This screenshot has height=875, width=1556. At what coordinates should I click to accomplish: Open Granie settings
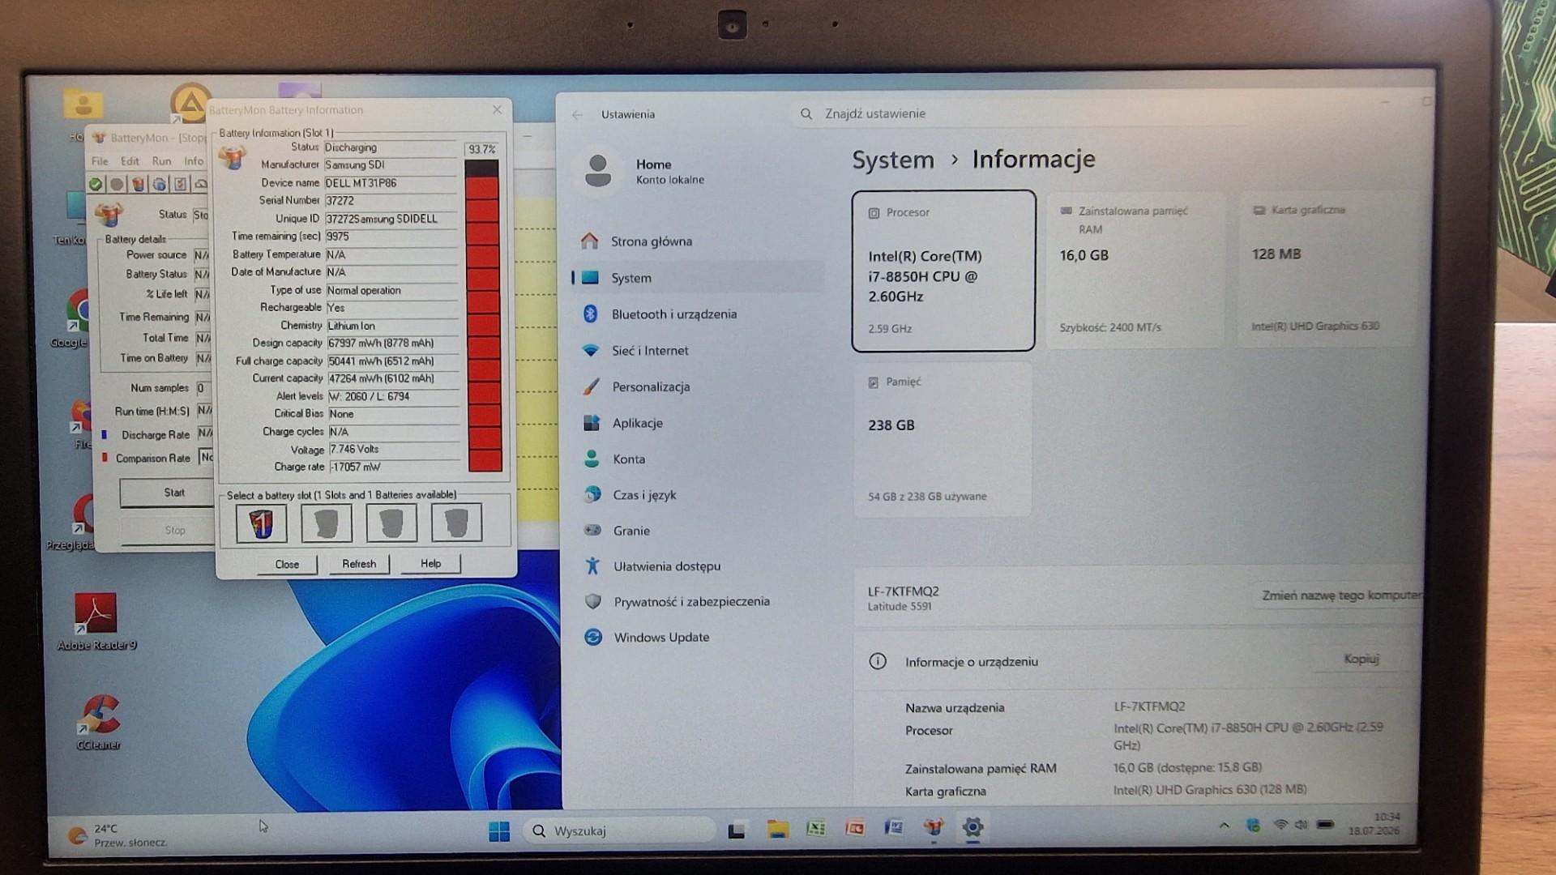pos(631,531)
